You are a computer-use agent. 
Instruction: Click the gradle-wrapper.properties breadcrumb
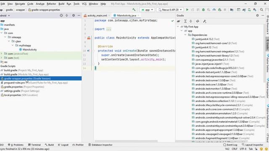tap(44, 10)
